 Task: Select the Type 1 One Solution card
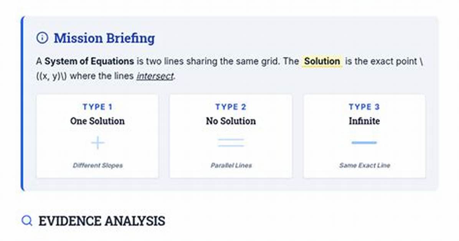97,136
